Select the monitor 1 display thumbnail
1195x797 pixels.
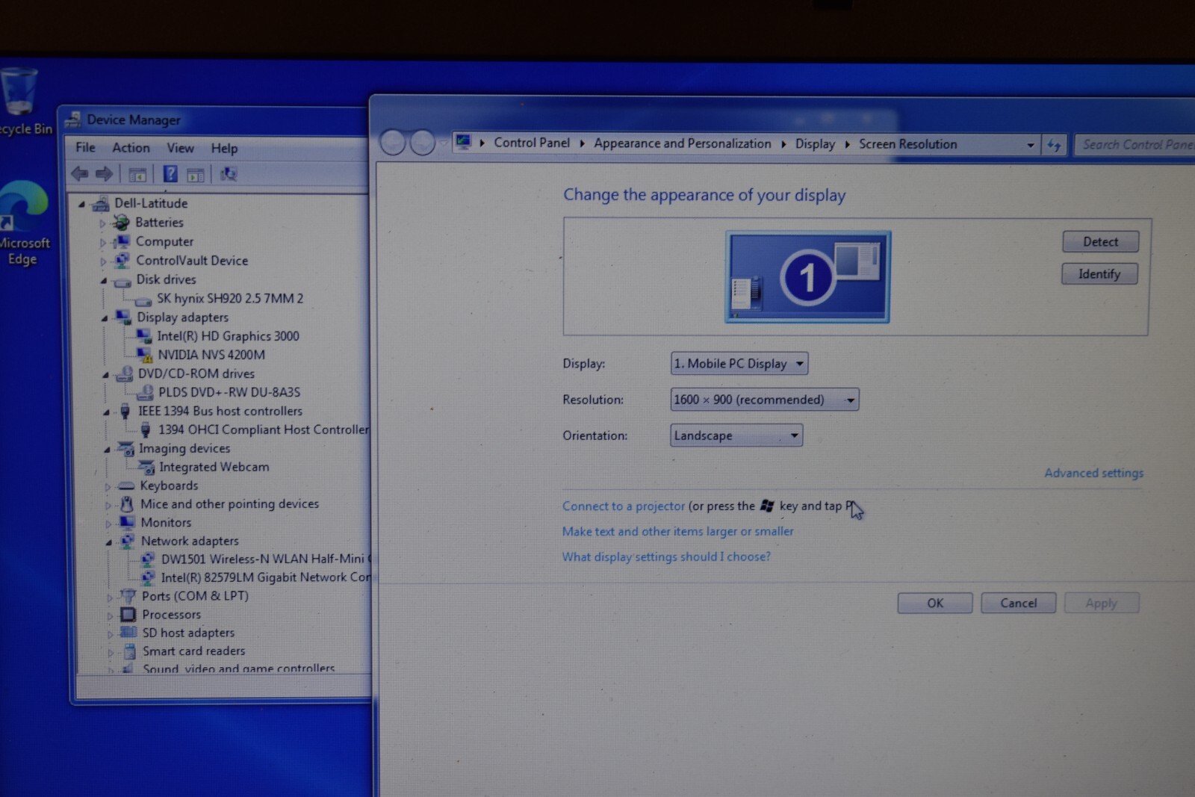807,277
